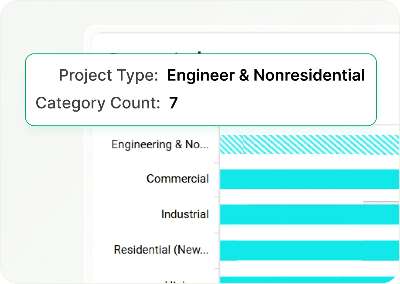The width and height of the screenshot is (400, 284).
Task: Click the partially visible bottom bar
Action: click(309, 280)
